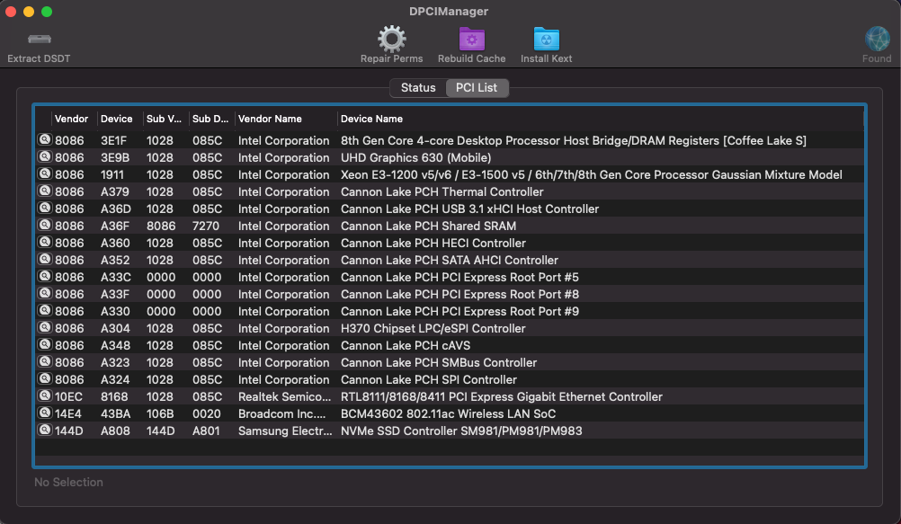Image resolution: width=901 pixels, height=524 pixels.
Task: Click lookup icon for SATA AHCI Controller row
Action: coord(45,259)
